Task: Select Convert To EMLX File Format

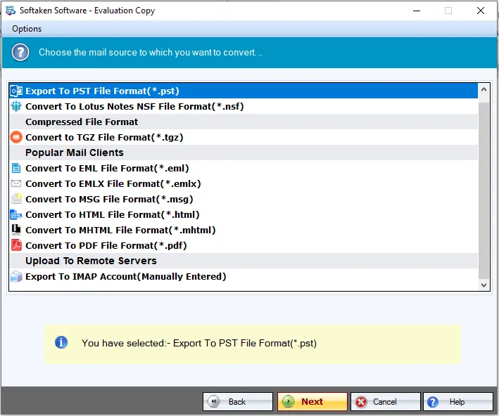Action: [x=244, y=183]
